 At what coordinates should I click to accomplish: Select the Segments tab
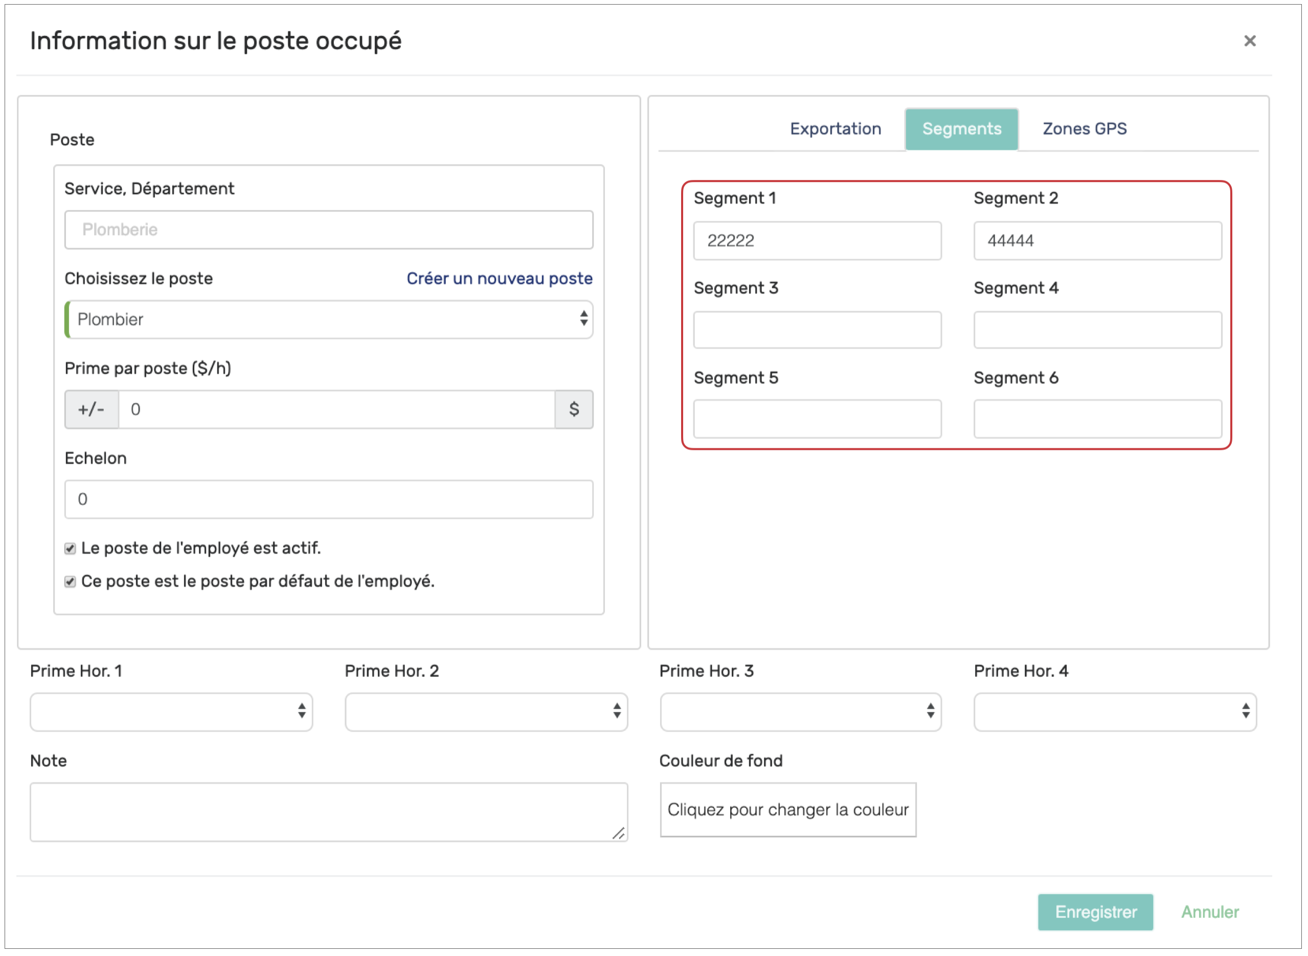[x=961, y=128]
